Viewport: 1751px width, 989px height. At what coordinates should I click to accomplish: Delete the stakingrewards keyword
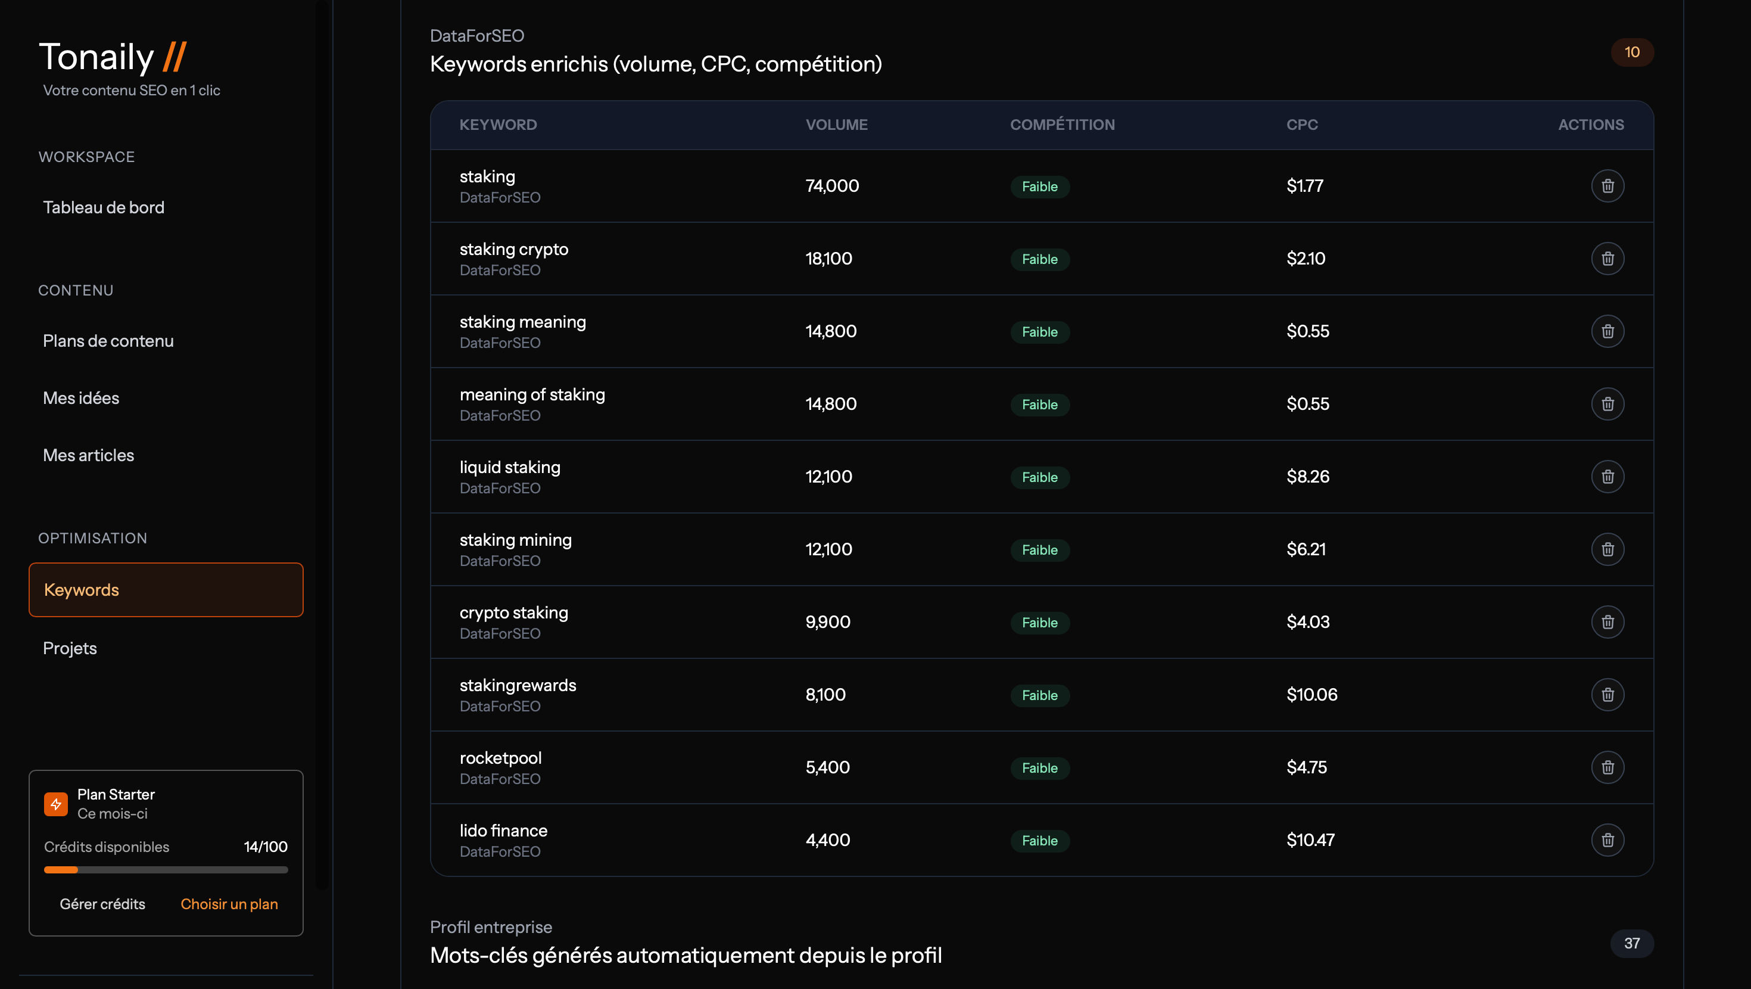tap(1607, 695)
